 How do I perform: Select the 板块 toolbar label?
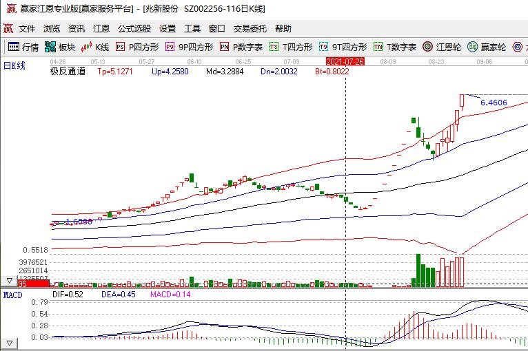click(67, 47)
